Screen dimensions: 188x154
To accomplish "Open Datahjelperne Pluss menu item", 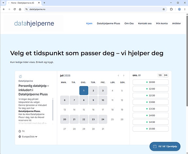I will 109,23.
